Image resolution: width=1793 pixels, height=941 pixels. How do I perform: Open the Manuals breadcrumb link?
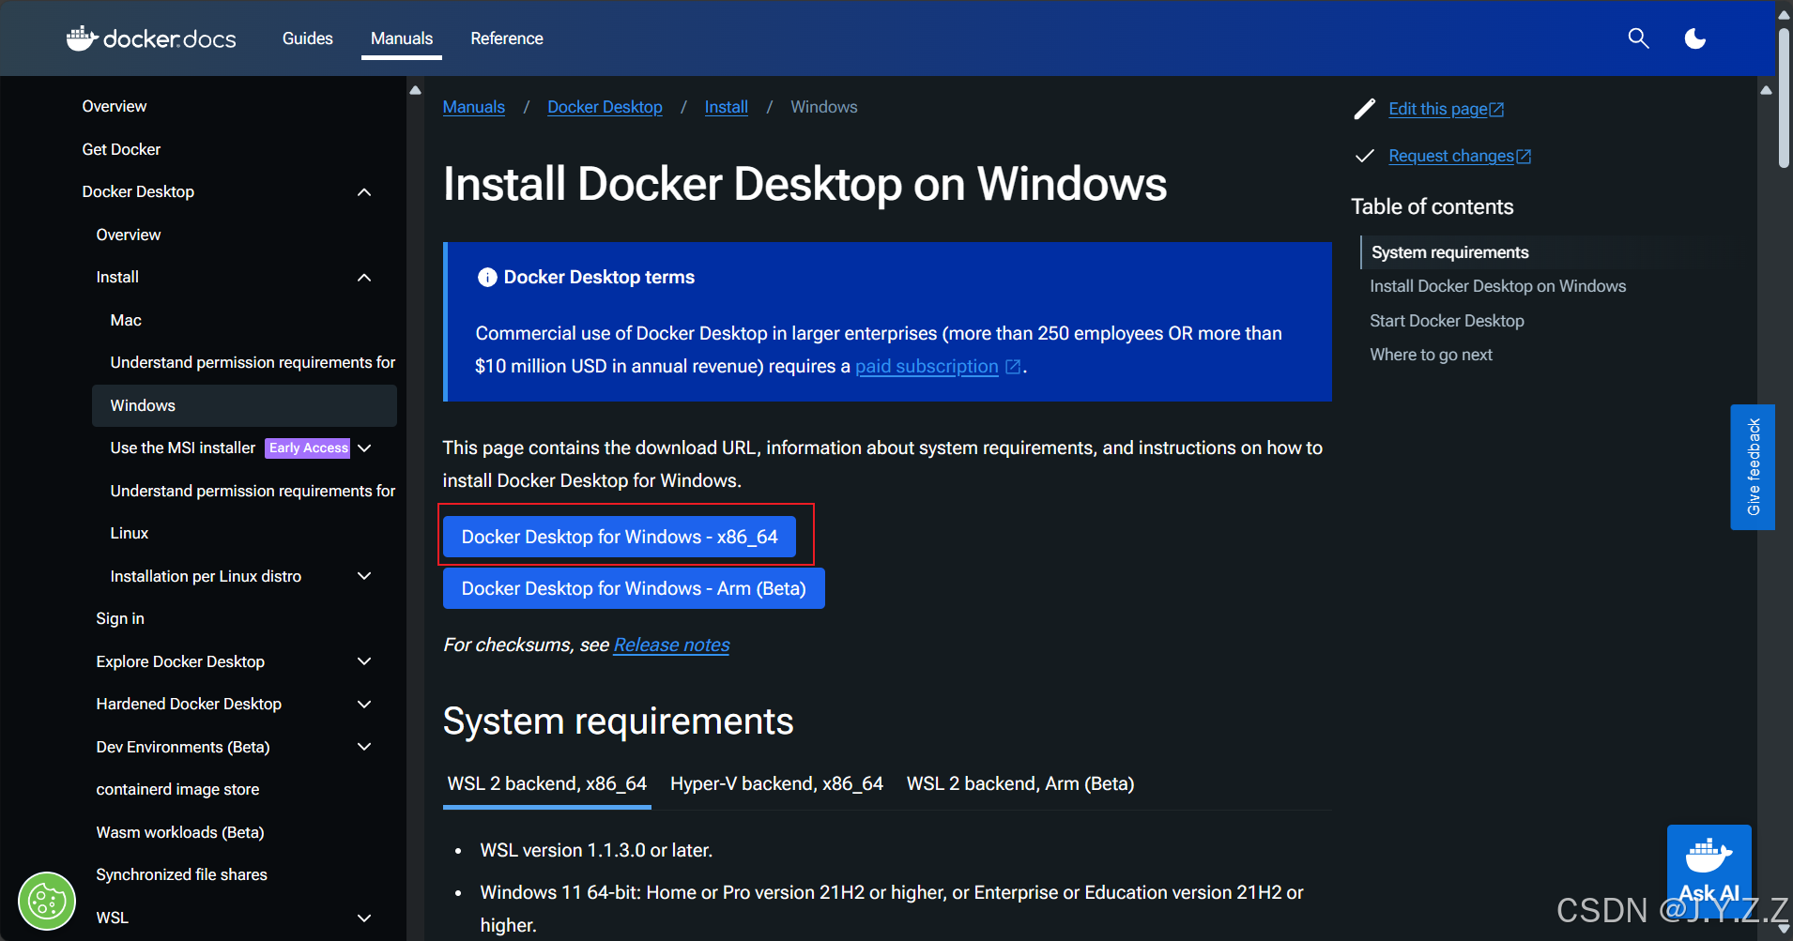(x=473, y=107)
